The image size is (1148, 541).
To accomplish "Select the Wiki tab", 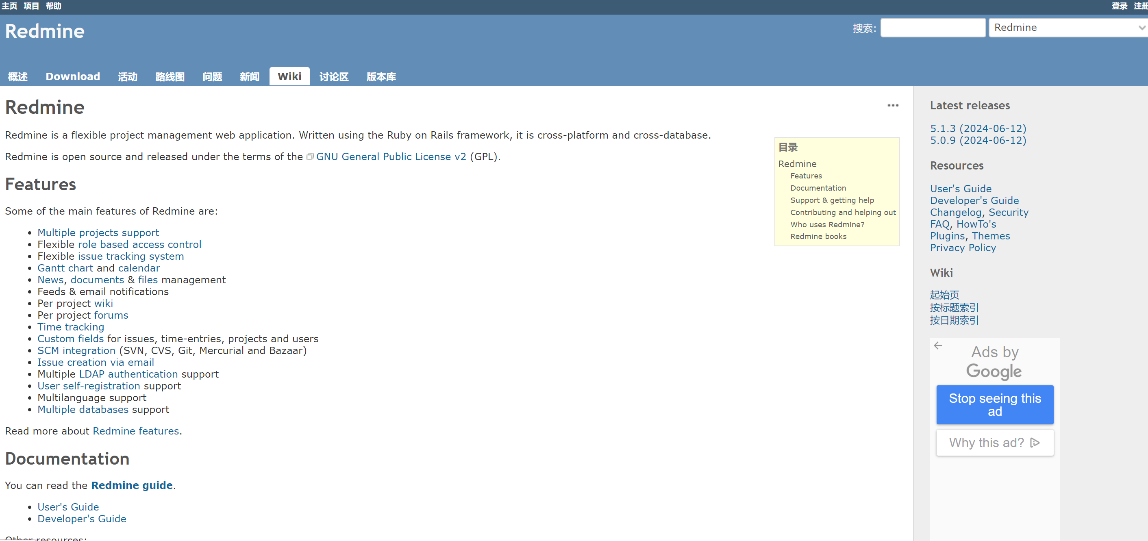I will [290, 76].
